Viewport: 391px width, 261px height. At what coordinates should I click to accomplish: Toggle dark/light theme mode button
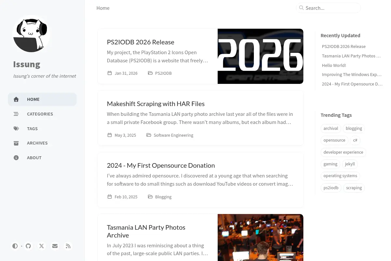click(15, 246)
